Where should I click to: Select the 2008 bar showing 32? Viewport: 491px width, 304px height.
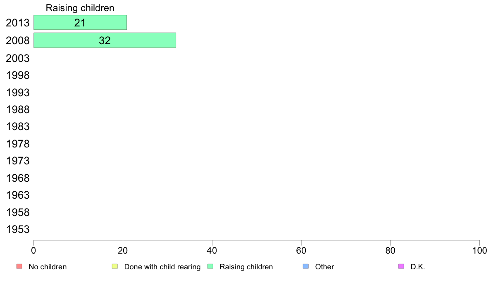click(105, 40)
